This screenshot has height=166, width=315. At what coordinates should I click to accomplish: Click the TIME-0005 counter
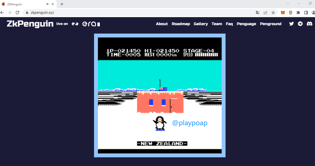click(123, 55)
